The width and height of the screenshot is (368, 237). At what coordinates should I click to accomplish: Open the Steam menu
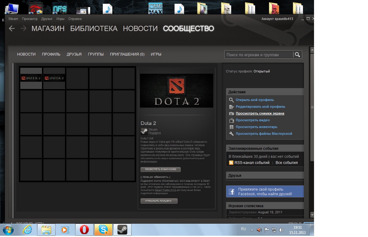coord(13,19)
